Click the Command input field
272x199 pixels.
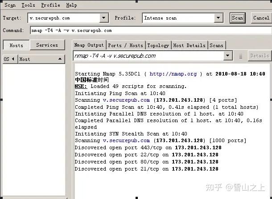tap(151, 30)
